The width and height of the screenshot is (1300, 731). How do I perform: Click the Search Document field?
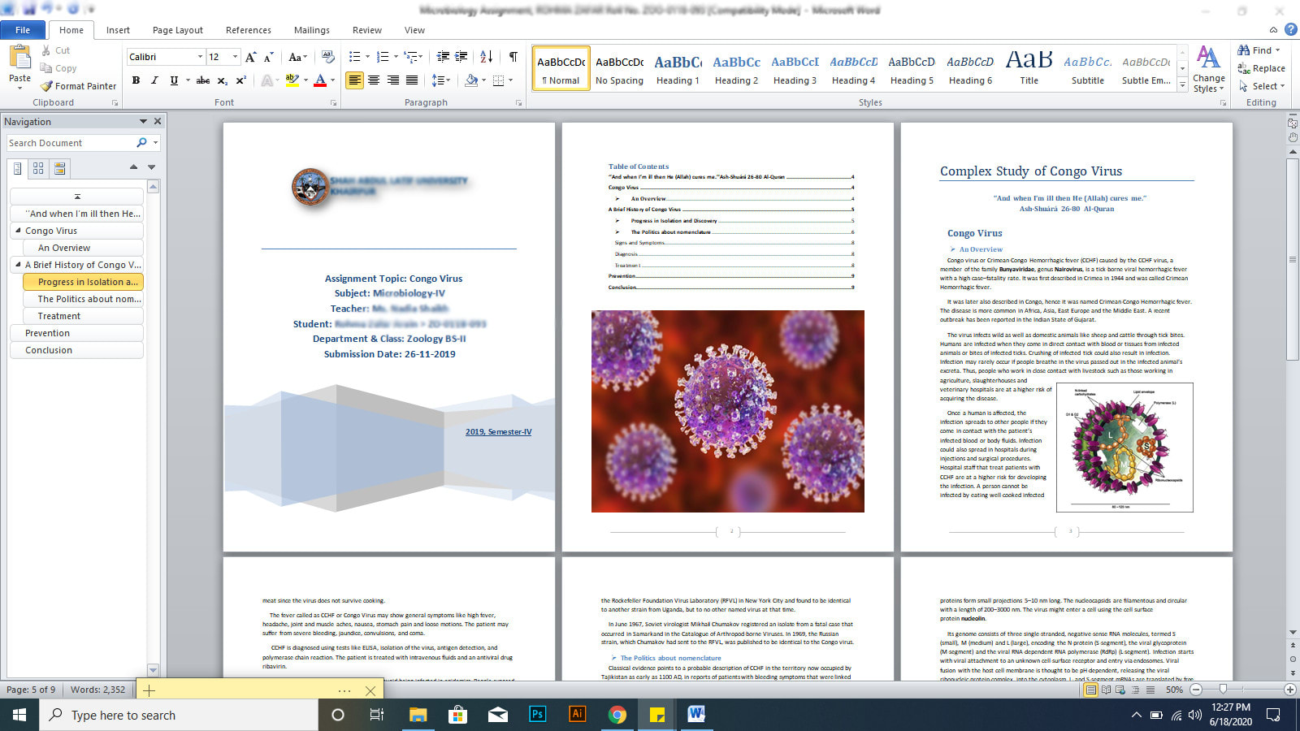[x=69, y=143]
